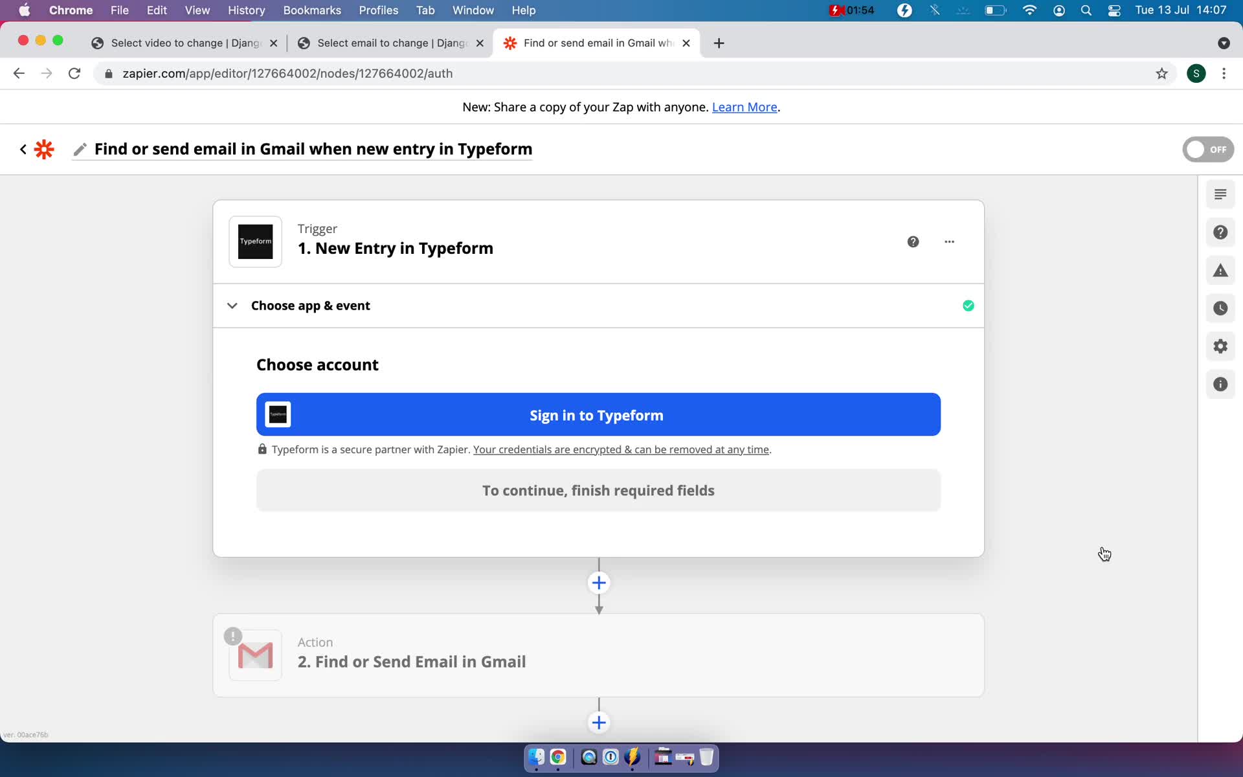This screenshot has width=1243, height=777.
Task: Open the credentials removal link
Action: pyautogui.click(x=620, y=449)
